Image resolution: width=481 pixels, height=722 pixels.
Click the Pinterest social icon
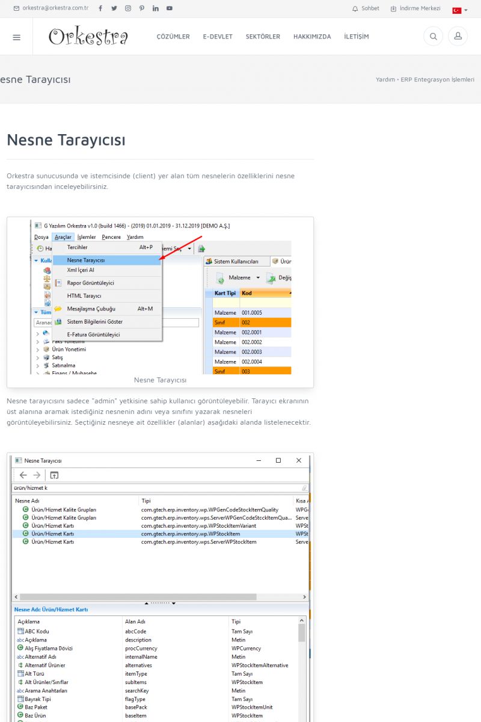tap(142, 8)
